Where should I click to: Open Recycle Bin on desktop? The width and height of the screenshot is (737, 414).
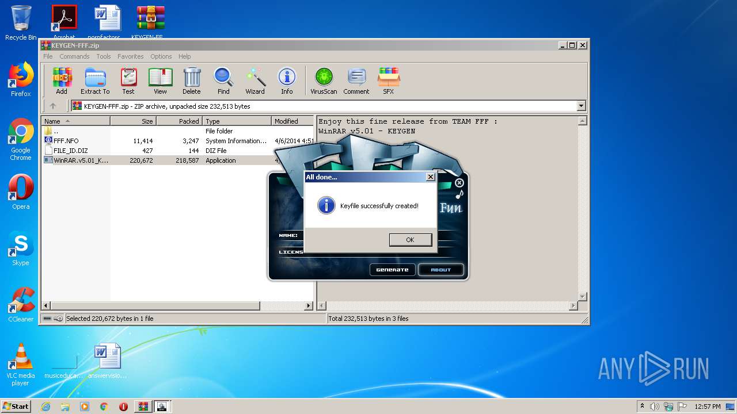click(21, 23)
